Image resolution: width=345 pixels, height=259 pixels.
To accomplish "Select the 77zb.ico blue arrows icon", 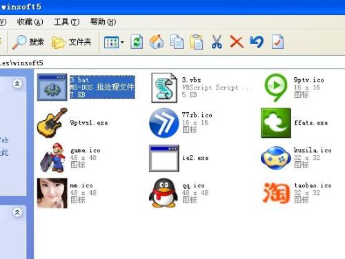I will pos(164,123).
